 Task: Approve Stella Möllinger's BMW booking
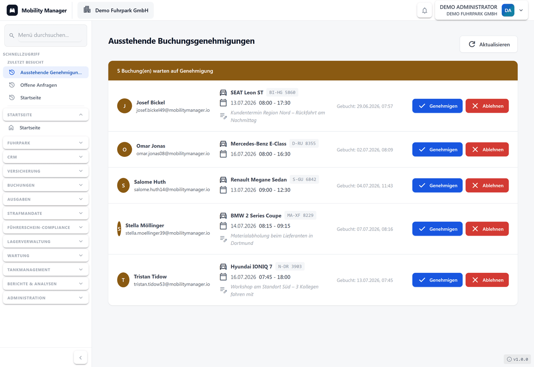point(437,229)
